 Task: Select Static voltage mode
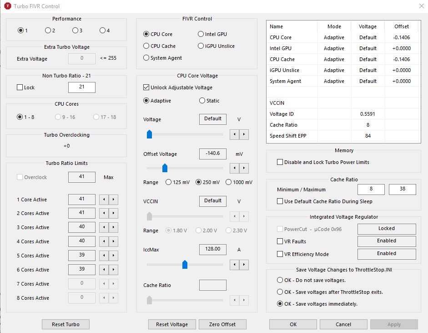202,101
